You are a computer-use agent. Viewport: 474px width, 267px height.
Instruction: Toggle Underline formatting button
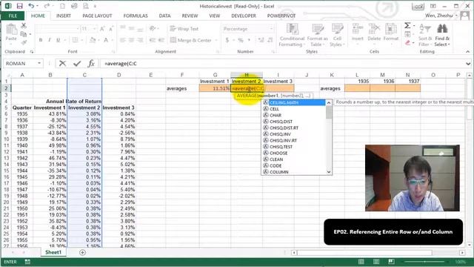[x=58, y=40]
